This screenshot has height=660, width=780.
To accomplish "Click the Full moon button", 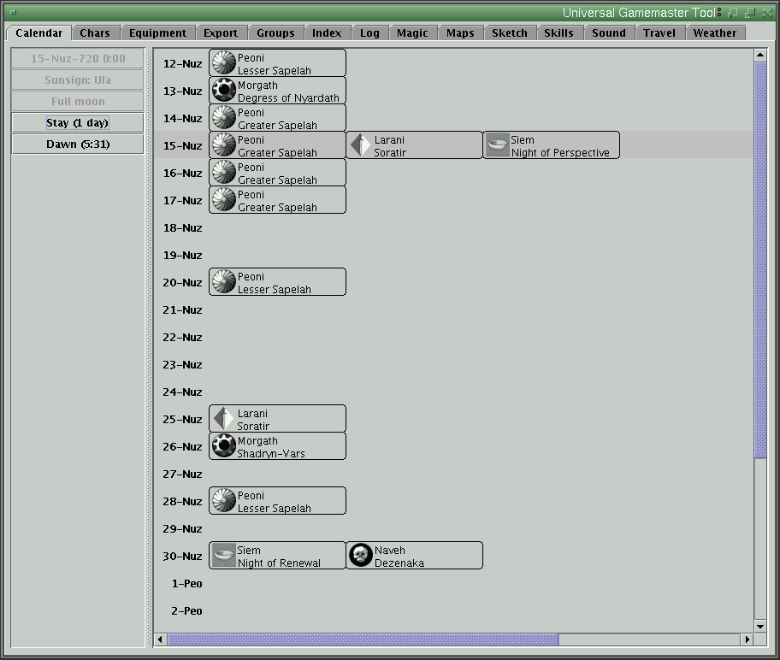I will coord(78,102).
